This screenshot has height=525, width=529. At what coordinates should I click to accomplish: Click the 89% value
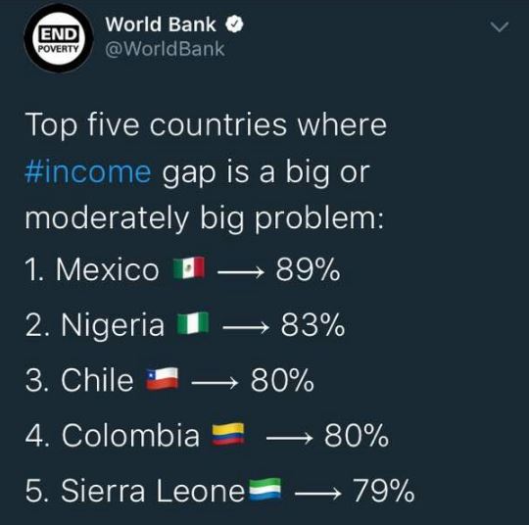(308, 269)
